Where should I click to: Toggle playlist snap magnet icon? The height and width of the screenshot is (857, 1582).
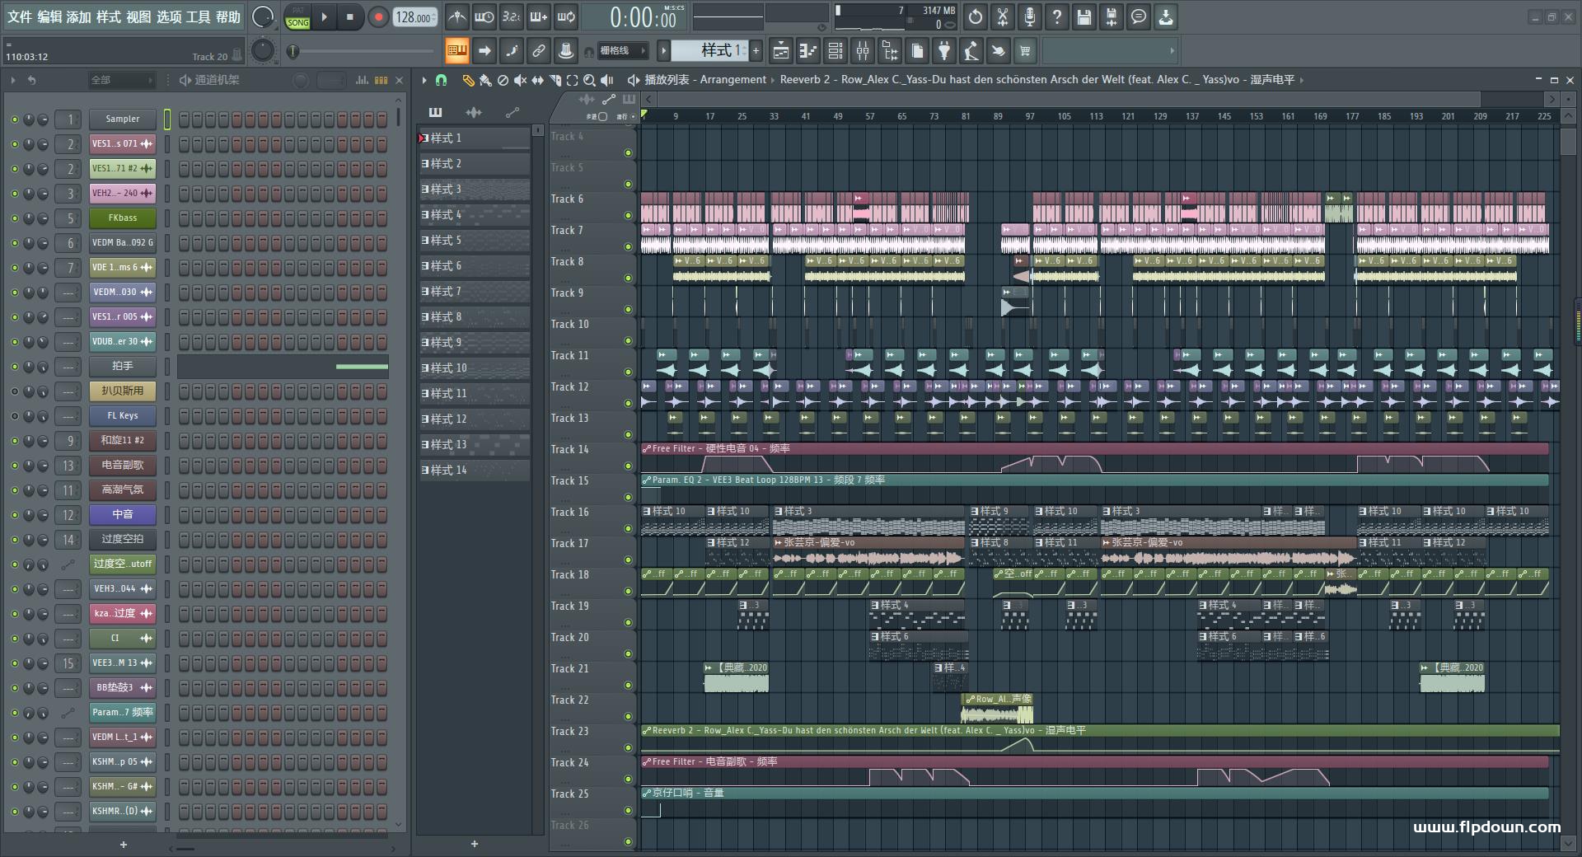click(441, 80)
